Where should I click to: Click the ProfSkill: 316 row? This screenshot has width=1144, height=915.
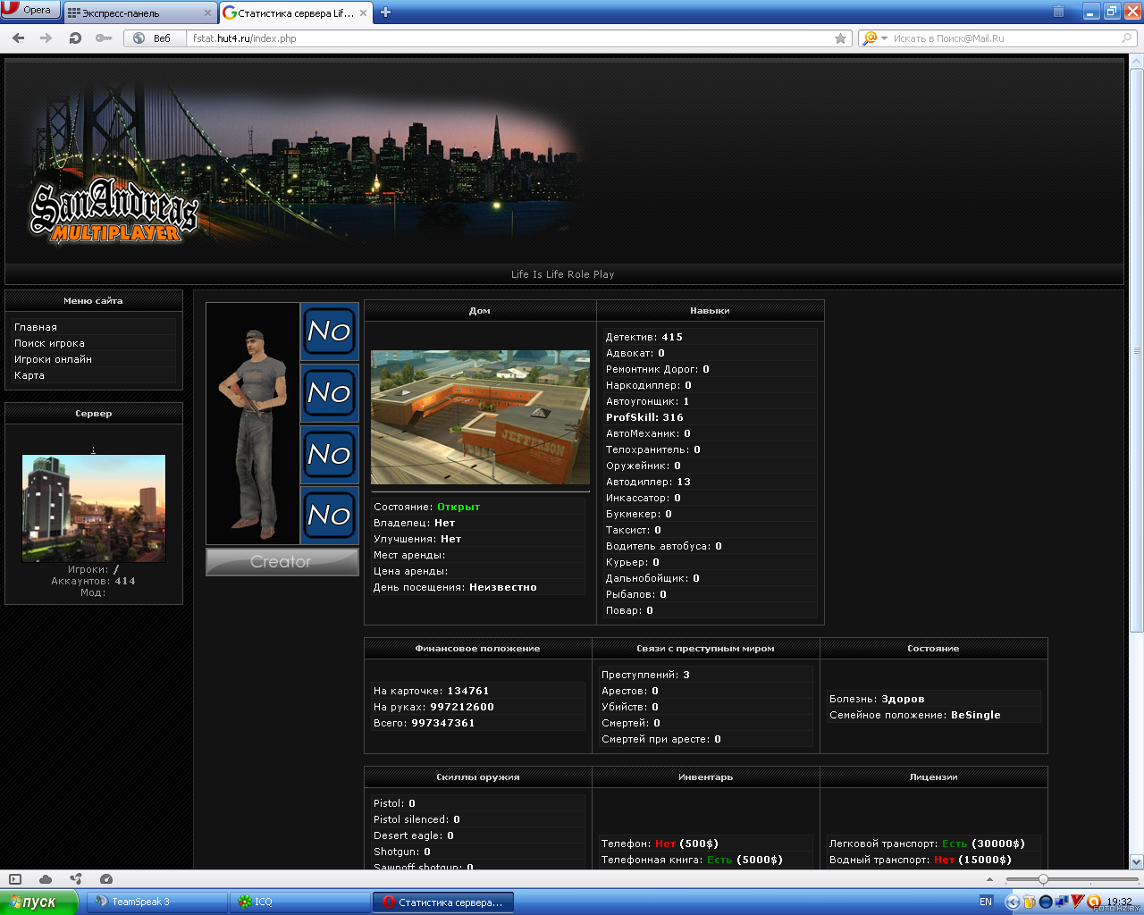[x=710, y=417]
